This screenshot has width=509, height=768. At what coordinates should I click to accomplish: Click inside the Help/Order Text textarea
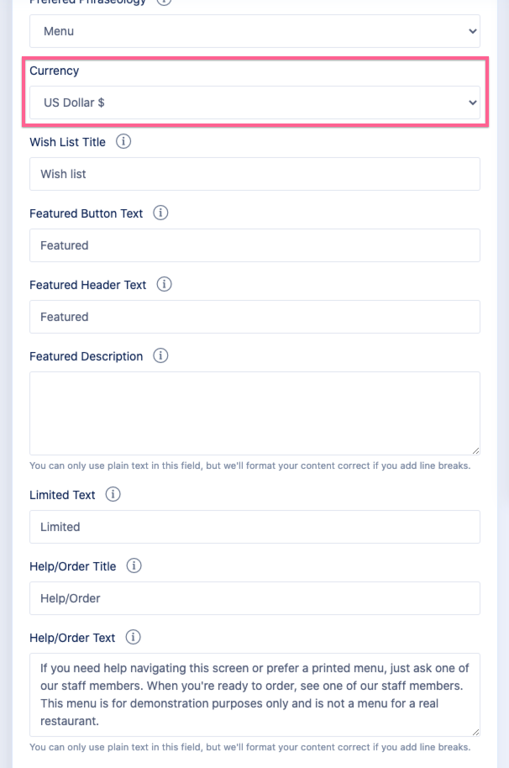(254, 695)
